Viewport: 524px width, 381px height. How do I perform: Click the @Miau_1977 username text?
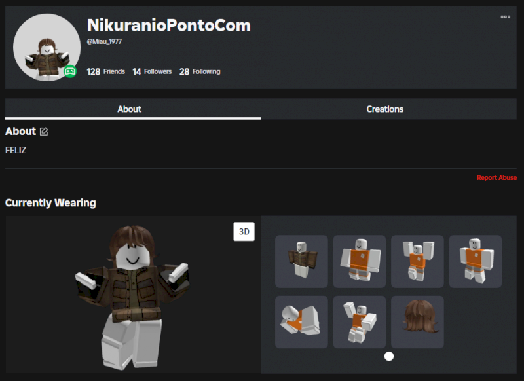(104, 41)
